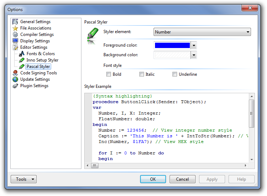267x196 pixels.
Task: Click the Update Settings globe icon
Action: pyautogui.click(x=15, y=79)
